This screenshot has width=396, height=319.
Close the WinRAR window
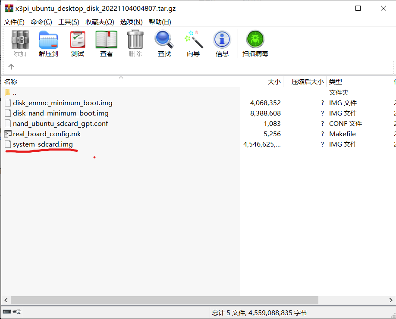(383, 8)
